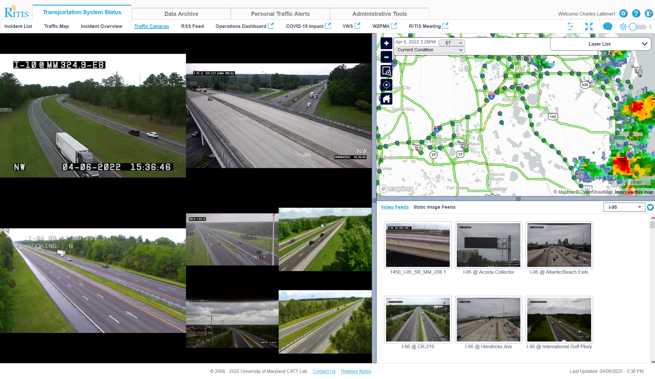Open the Current Condition dropdown
The image size is (655, 379).
(429, 50)
